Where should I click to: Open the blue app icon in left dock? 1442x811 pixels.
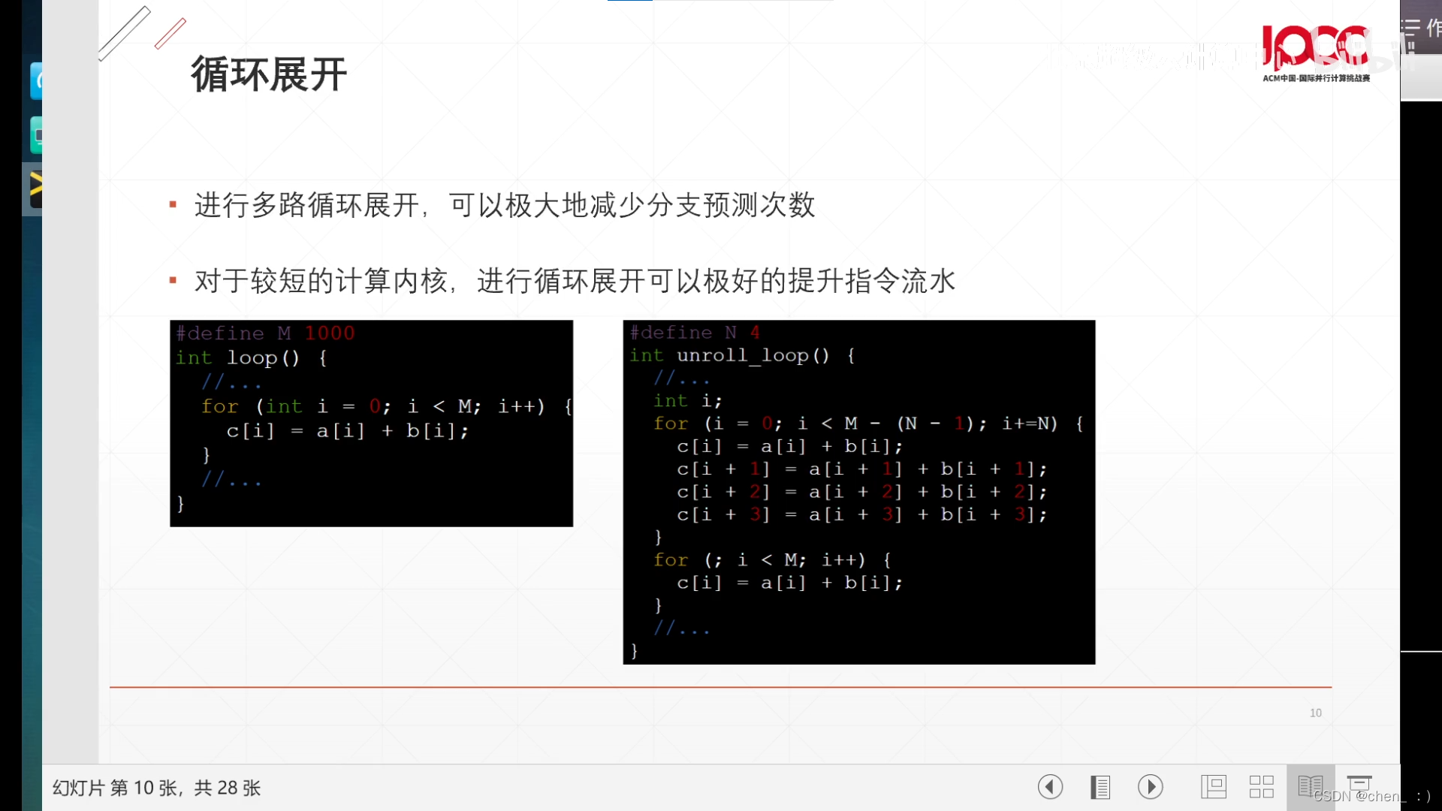point(36,81)
